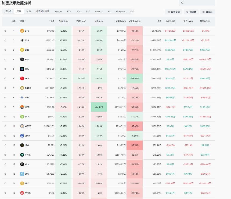231x199 pixels.
Task: Click the XMR coin logo
Action: click(22, 107)
